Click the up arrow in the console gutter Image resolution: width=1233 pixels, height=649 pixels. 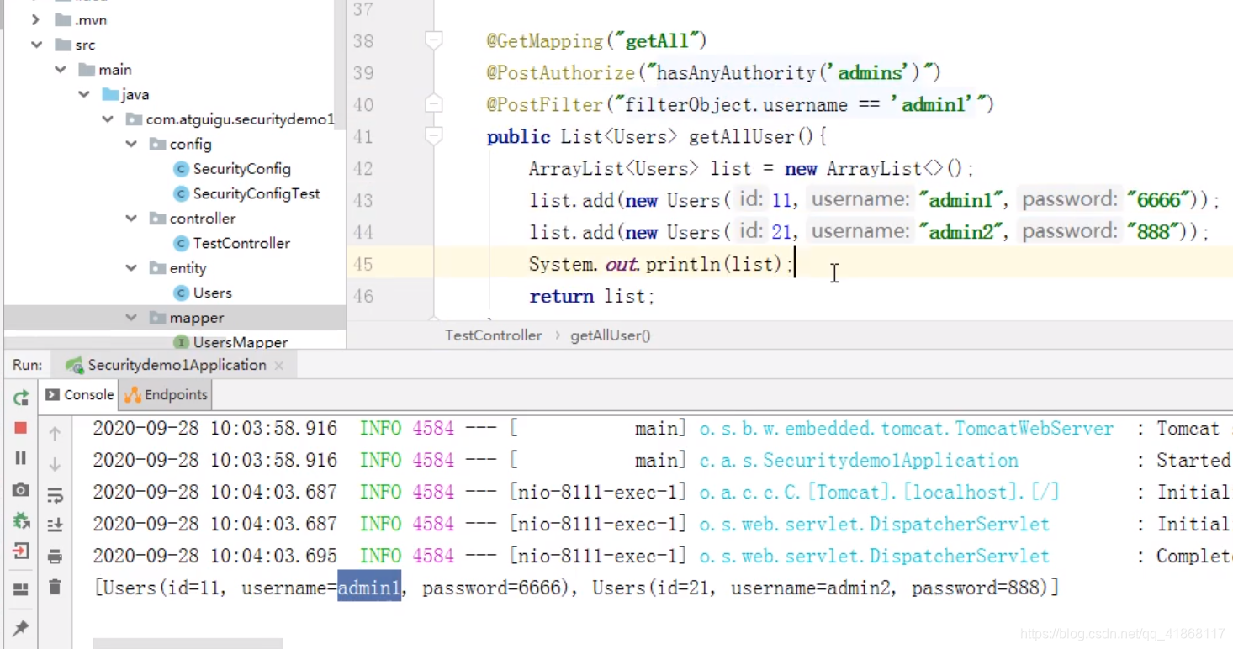pyautogui.click(x=55, y=434)
